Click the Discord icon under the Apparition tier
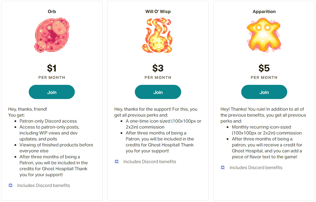 [x=223, y=167]
